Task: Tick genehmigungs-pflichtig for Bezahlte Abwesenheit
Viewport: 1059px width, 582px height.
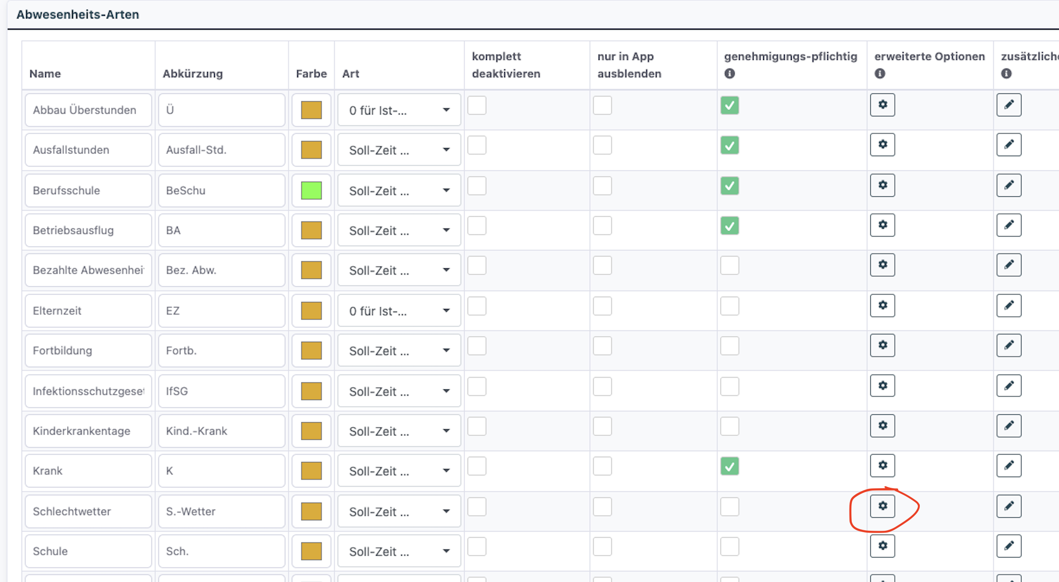Action: pyautogui.click(x=729, y=266)
